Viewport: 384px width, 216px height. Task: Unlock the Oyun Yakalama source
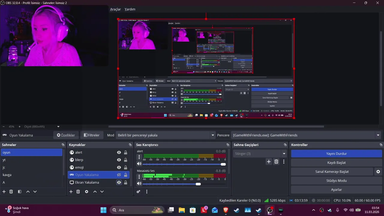point(125,175)
